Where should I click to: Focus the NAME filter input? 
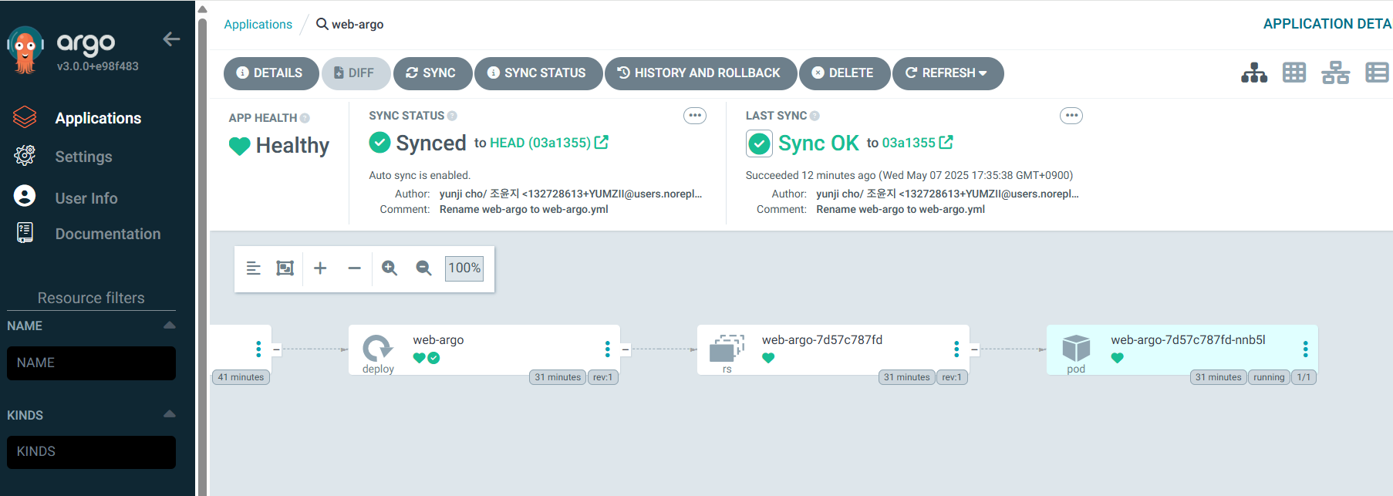(x=91, y=363)
